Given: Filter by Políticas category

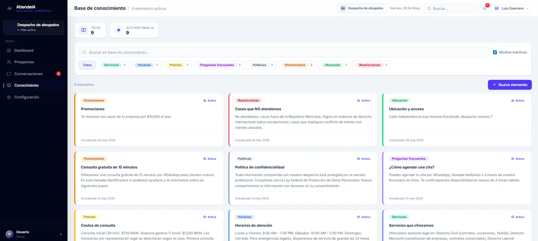Looking at the screenshot, I should click(261, 65).
